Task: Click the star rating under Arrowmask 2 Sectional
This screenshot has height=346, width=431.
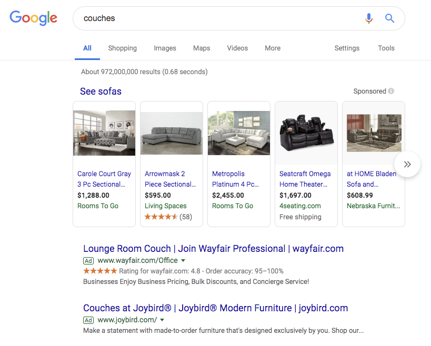Action: click(161, 216)
